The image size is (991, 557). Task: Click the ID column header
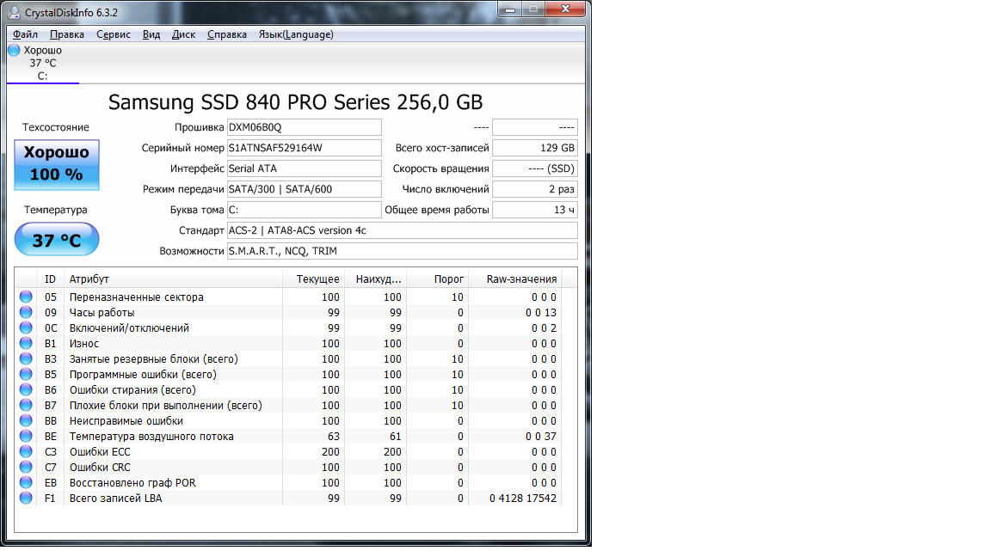tap(51, 279)
